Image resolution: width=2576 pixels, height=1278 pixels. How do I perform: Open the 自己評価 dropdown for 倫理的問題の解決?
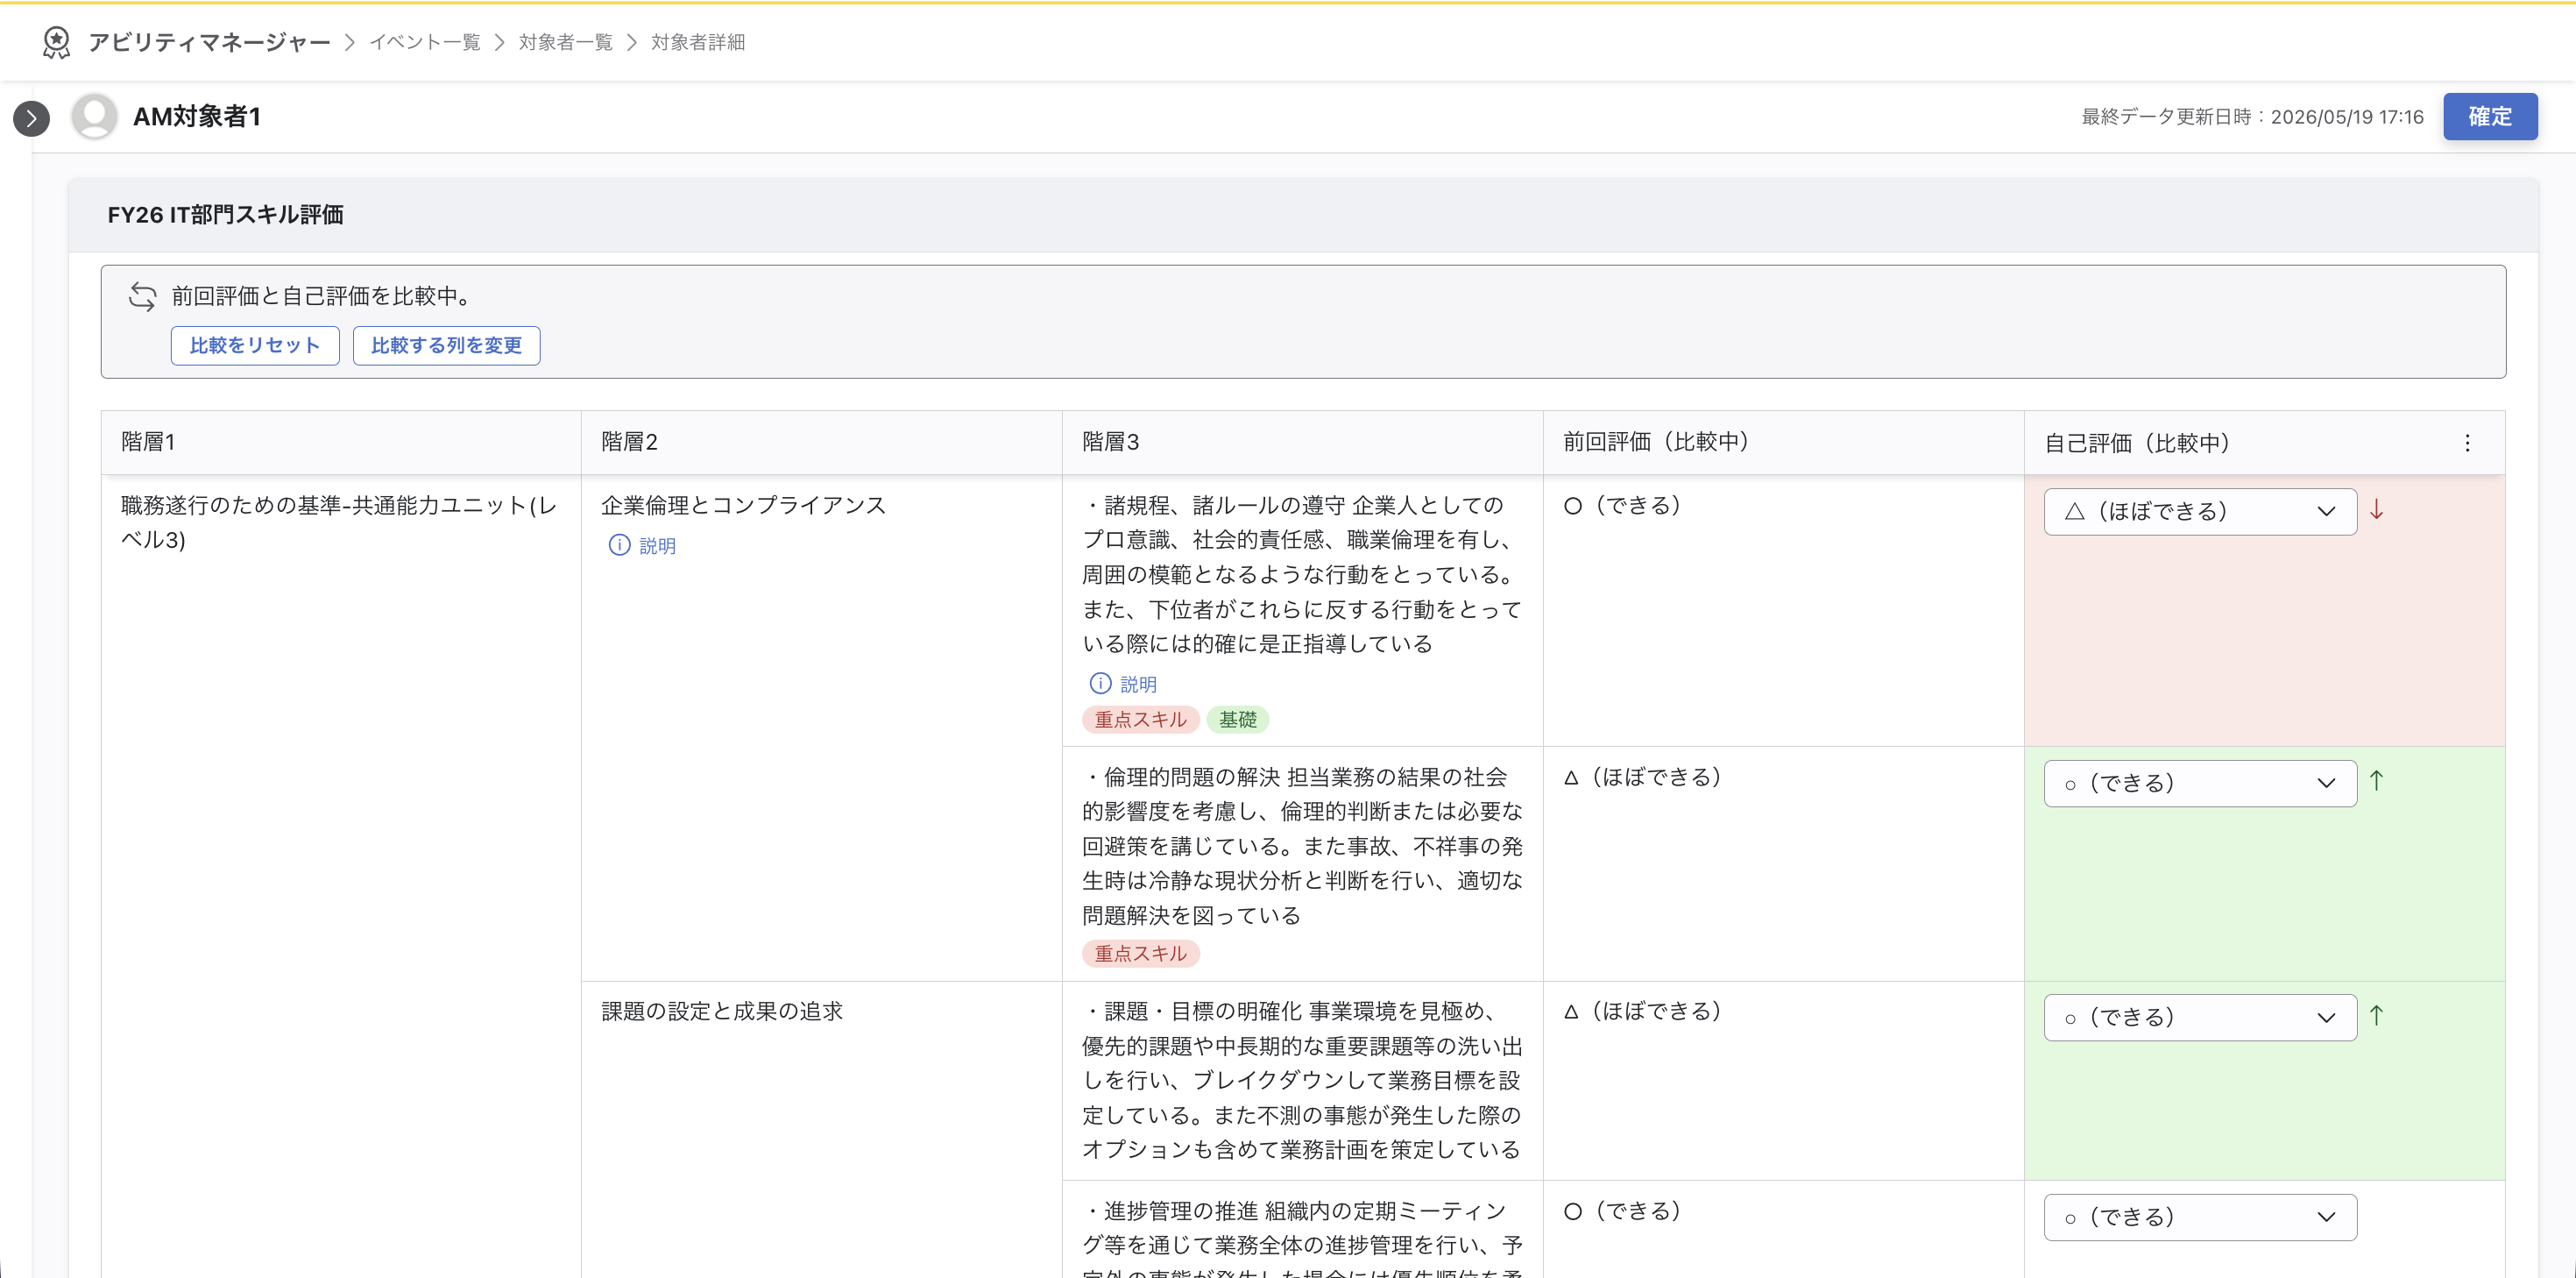pyautogui.click(x=2200, y=783)
